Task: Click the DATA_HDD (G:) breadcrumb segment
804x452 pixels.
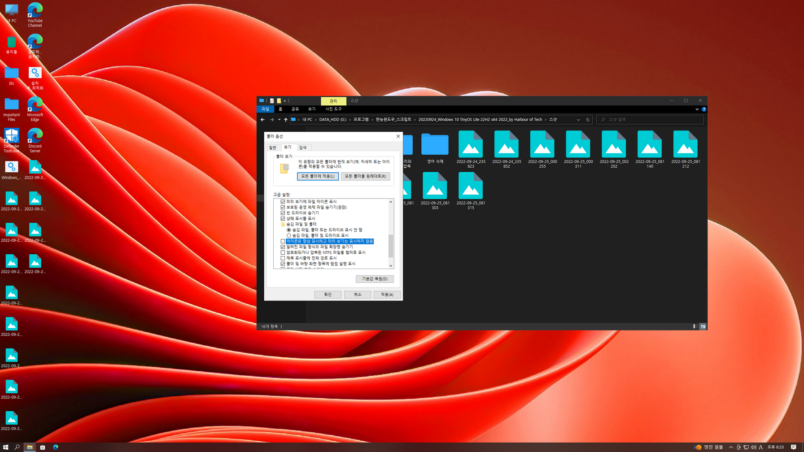Action: [332, 120]
